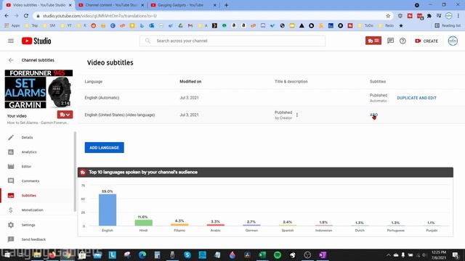The height and width of the screenshot is (261, 465).
Task: Open the Editor sidebar icon
Action: pyautogui.click(x=11, y=166)
